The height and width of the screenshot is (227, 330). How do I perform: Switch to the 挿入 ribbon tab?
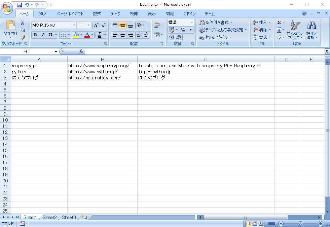click(43, 14)
